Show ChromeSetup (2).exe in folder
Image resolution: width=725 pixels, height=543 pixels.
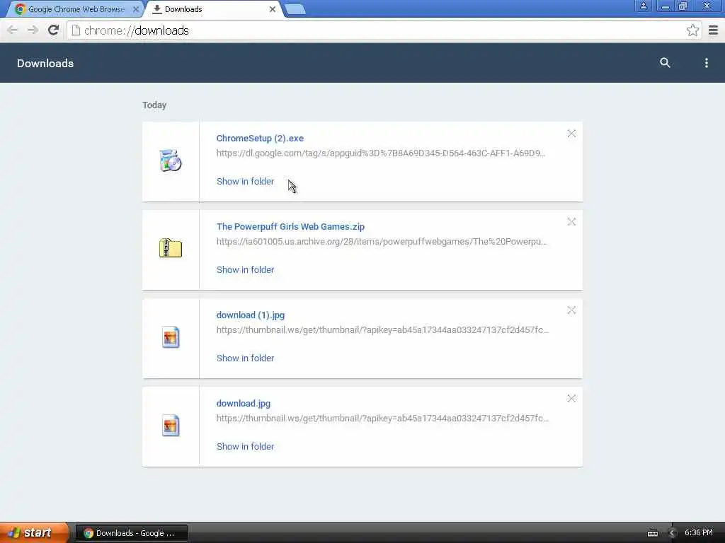click(x=245, y=182)
